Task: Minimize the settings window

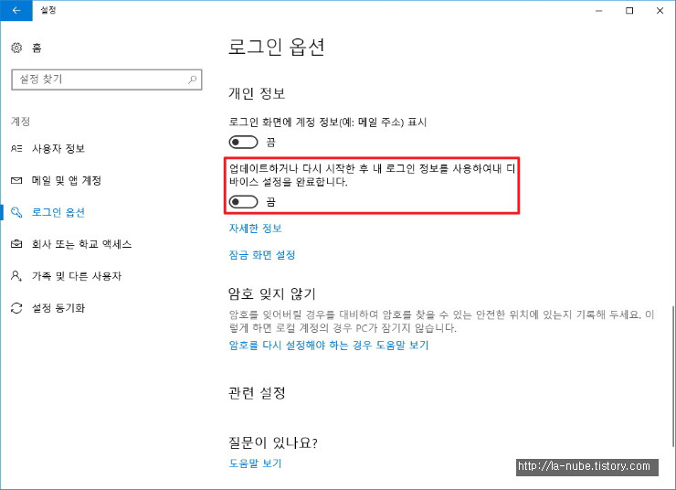Action: tap(599, 10)
